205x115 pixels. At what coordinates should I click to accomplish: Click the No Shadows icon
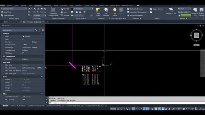[x=106, y=10]
